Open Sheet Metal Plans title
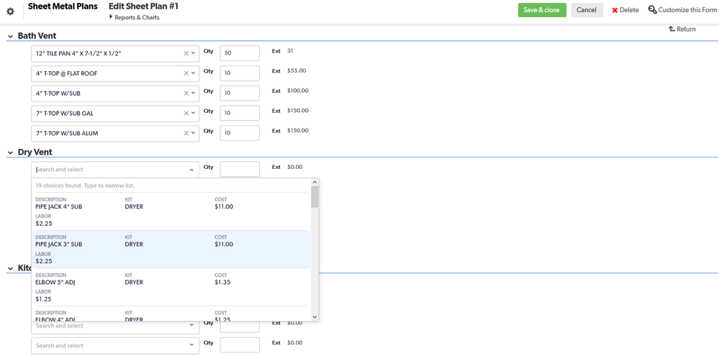719x356 pixels. click(x=63, y=6)
